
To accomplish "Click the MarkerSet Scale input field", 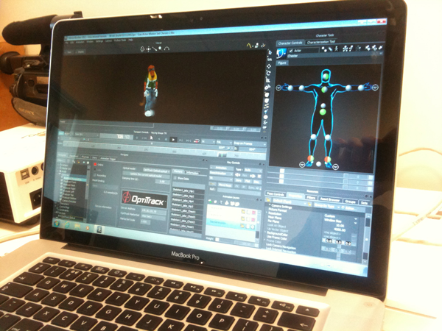I will point(145,222).
